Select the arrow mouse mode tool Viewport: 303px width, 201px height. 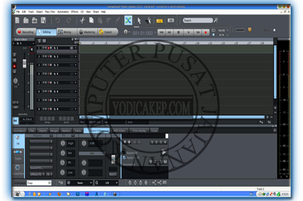[x=139, y=21]
